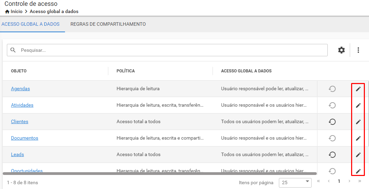Click Agendas 'Usuário responsável pode ler, atualizar' cell

(x=265, y=89)
